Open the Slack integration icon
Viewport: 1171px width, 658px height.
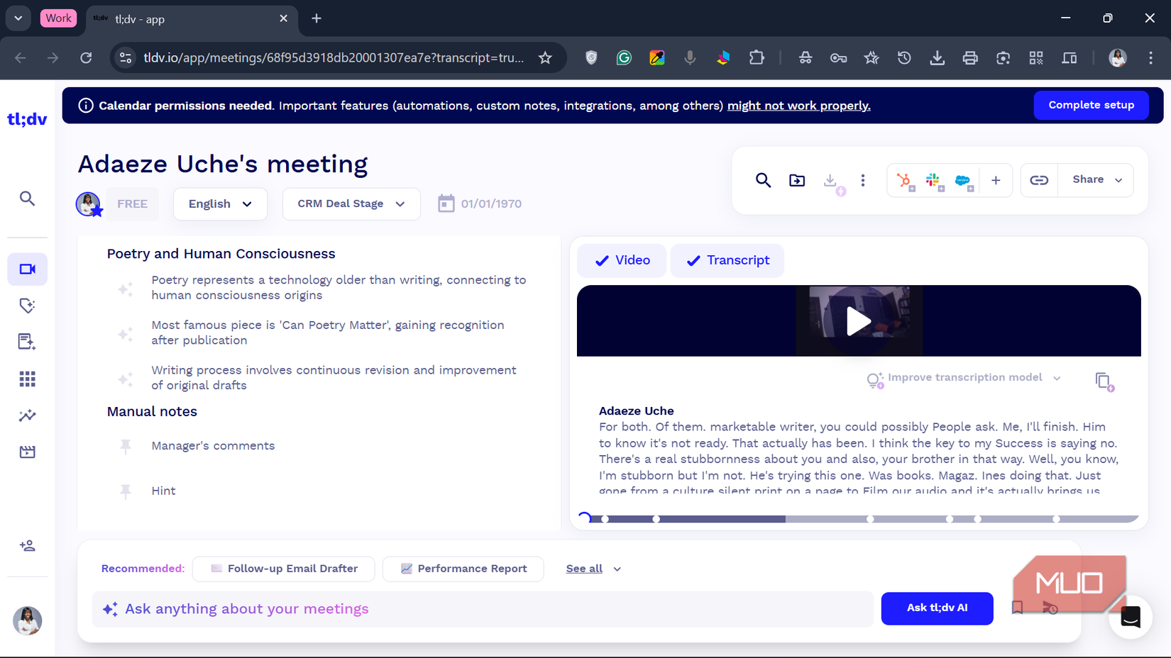[933, 180]
